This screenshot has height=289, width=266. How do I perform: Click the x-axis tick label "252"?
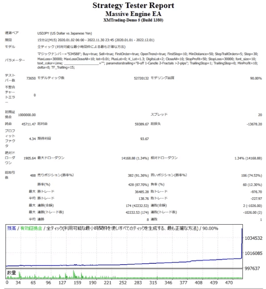123,283
